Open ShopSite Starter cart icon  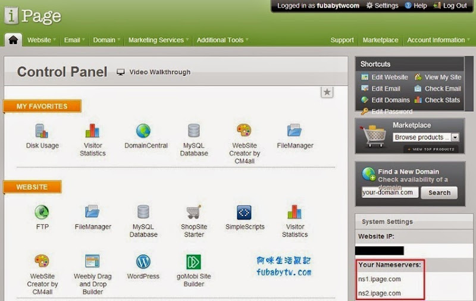[x=194, y=212]
